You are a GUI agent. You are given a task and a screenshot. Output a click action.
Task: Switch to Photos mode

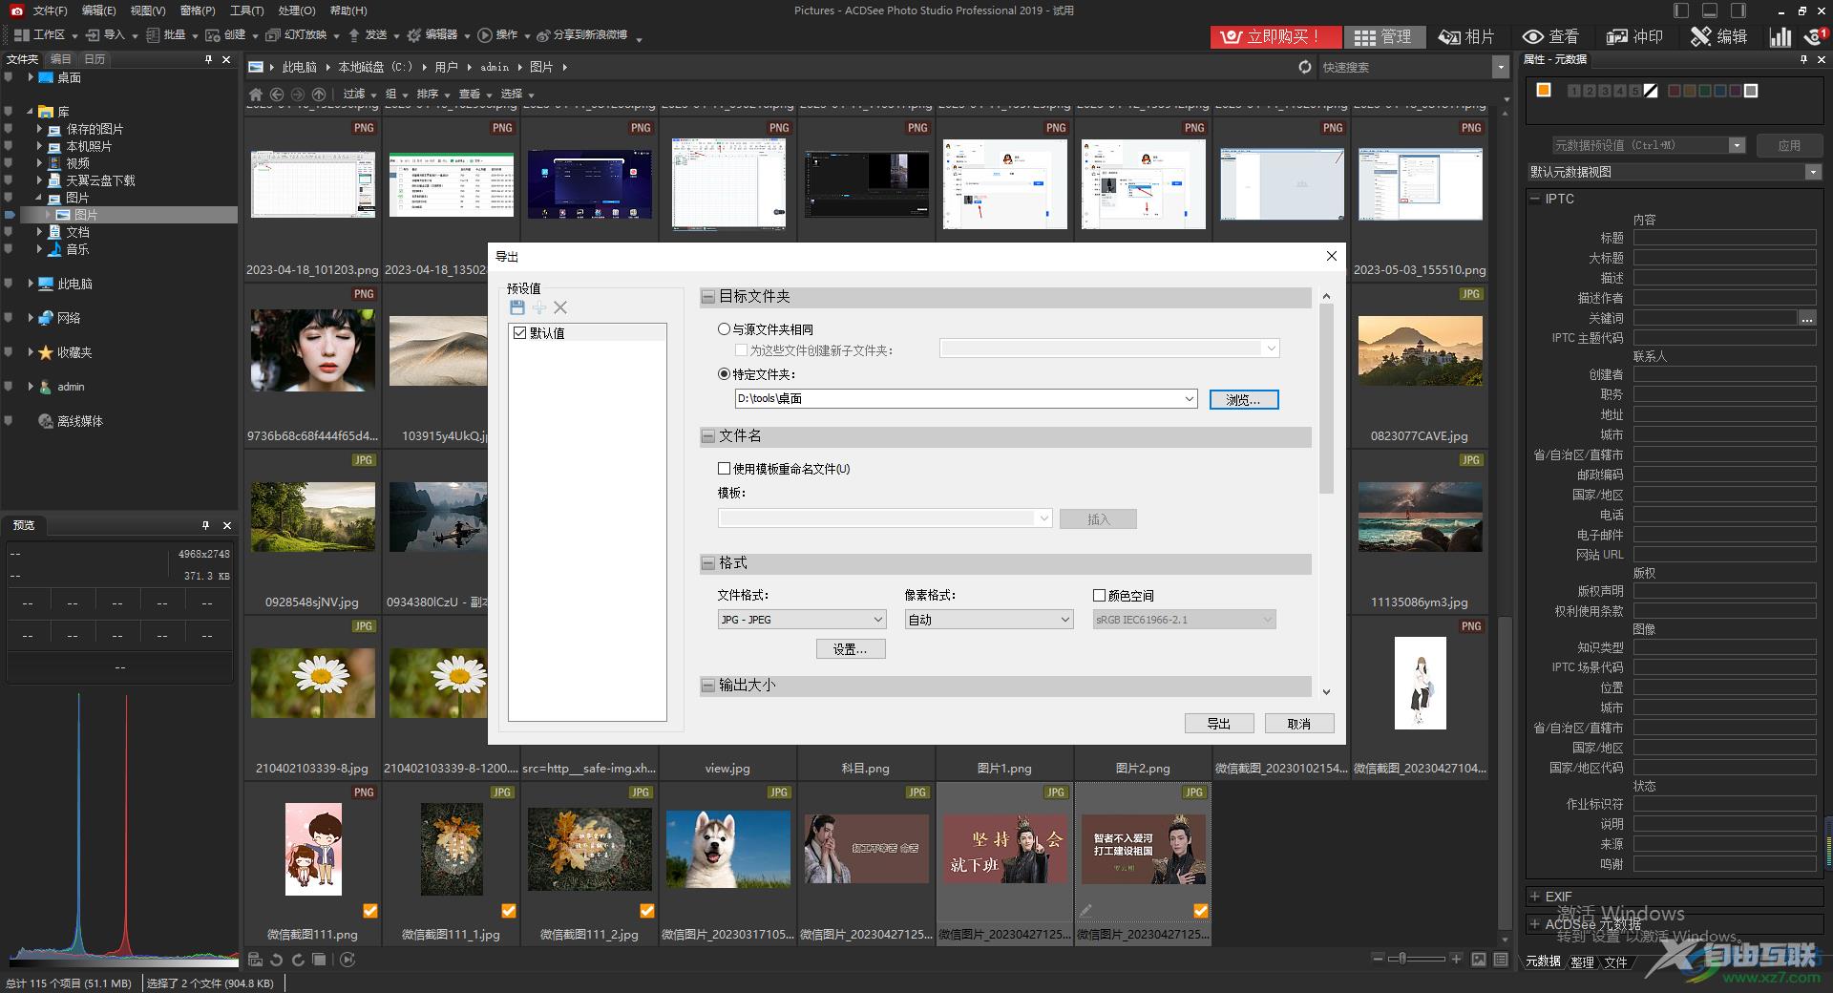pyautogui.click(x=1466, y=36)
